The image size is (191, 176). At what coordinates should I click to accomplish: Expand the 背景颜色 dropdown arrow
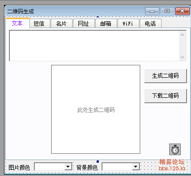tap(136, 167)
